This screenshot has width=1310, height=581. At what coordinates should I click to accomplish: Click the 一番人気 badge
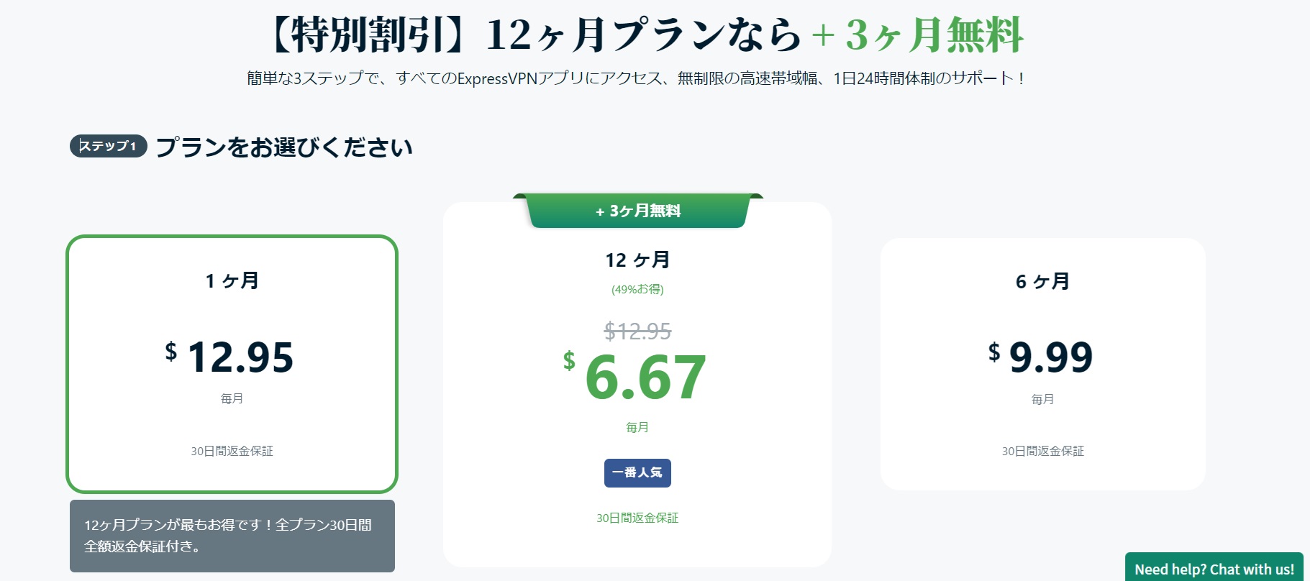(x=637, y=473)
